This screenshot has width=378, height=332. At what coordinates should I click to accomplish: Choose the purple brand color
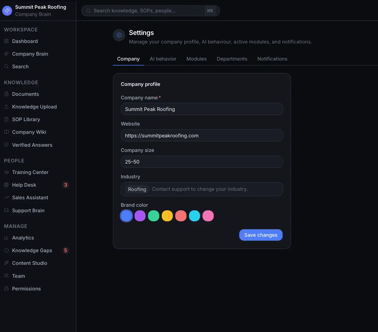pyautogui.click(x=140, y=216)
